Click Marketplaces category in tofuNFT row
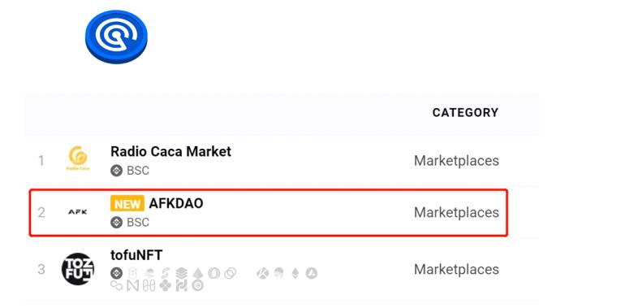 click(x=456, y=269)
